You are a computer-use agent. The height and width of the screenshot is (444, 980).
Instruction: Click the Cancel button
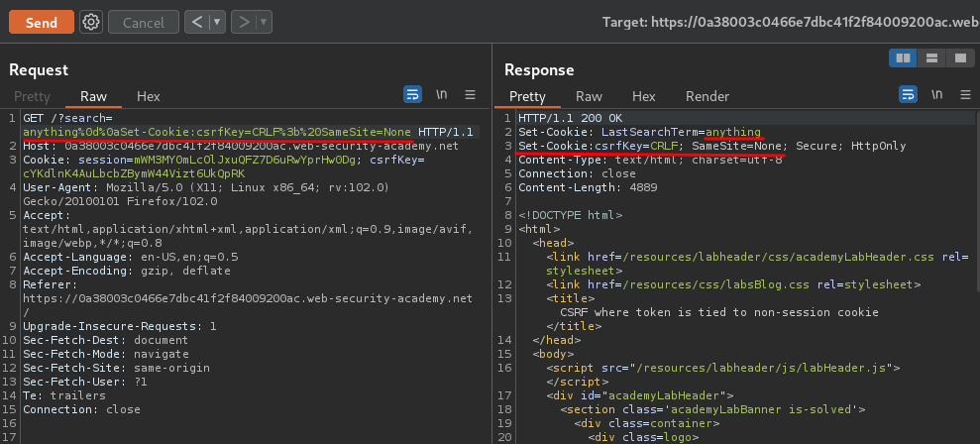pyautogui.click(x=144, y=23)
